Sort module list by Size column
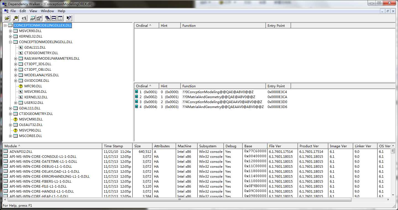This screenshot has width=398, height=210. 142,146
